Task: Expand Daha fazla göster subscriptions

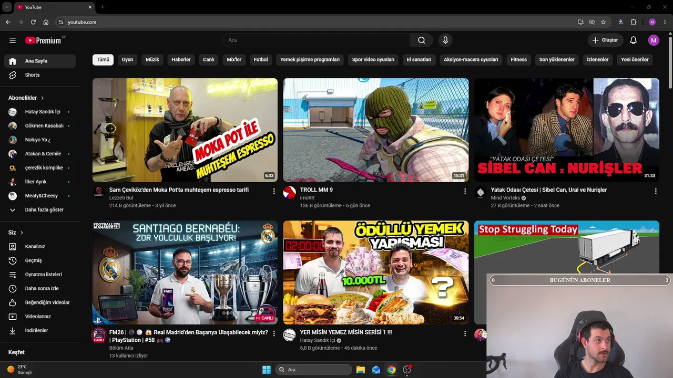Action: [x=40, y=210]
